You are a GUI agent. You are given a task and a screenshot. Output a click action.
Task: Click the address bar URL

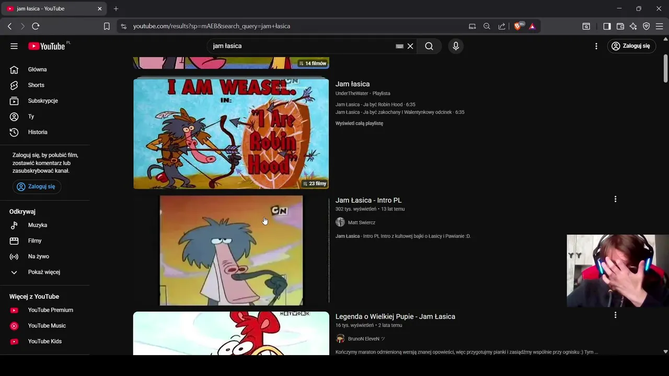click(x=212, y=26)
